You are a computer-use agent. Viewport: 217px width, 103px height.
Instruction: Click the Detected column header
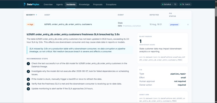pyautogui.click(x=154, y=15)
